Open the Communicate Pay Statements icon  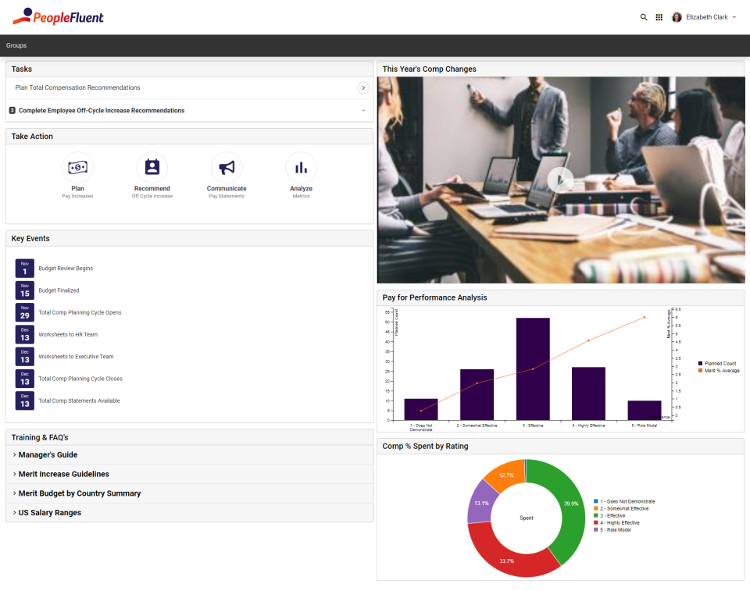226,166
